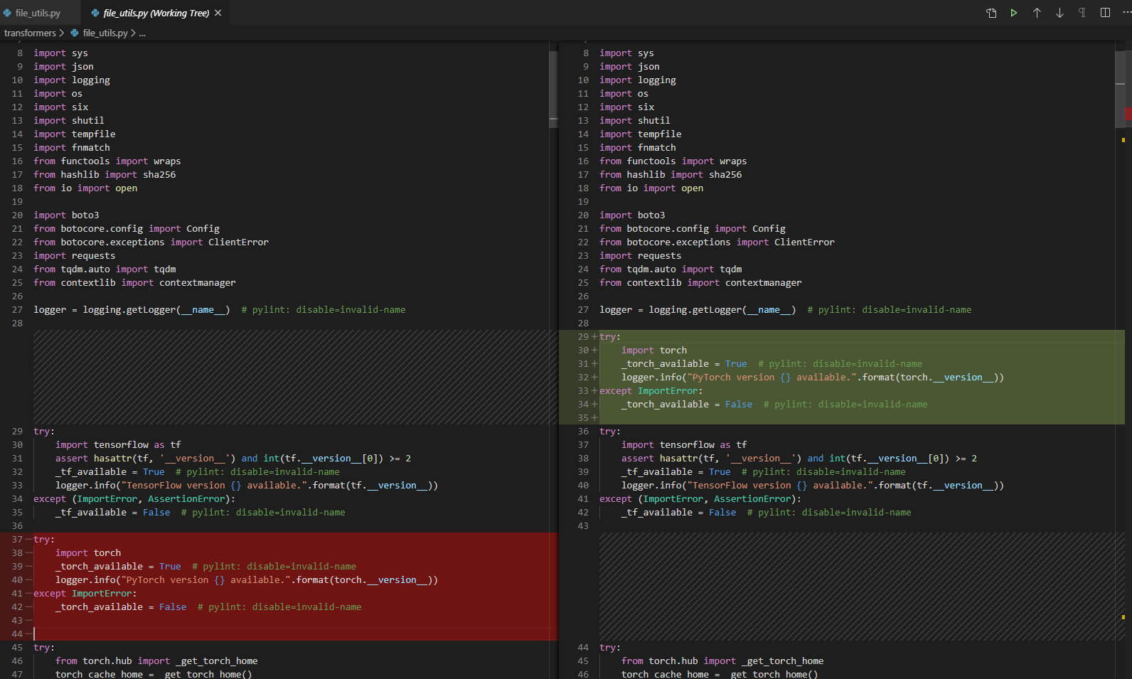The image size is (1132, 679).
Task: Click added line 33 plus marker
Action: click(x=594, y=391)
